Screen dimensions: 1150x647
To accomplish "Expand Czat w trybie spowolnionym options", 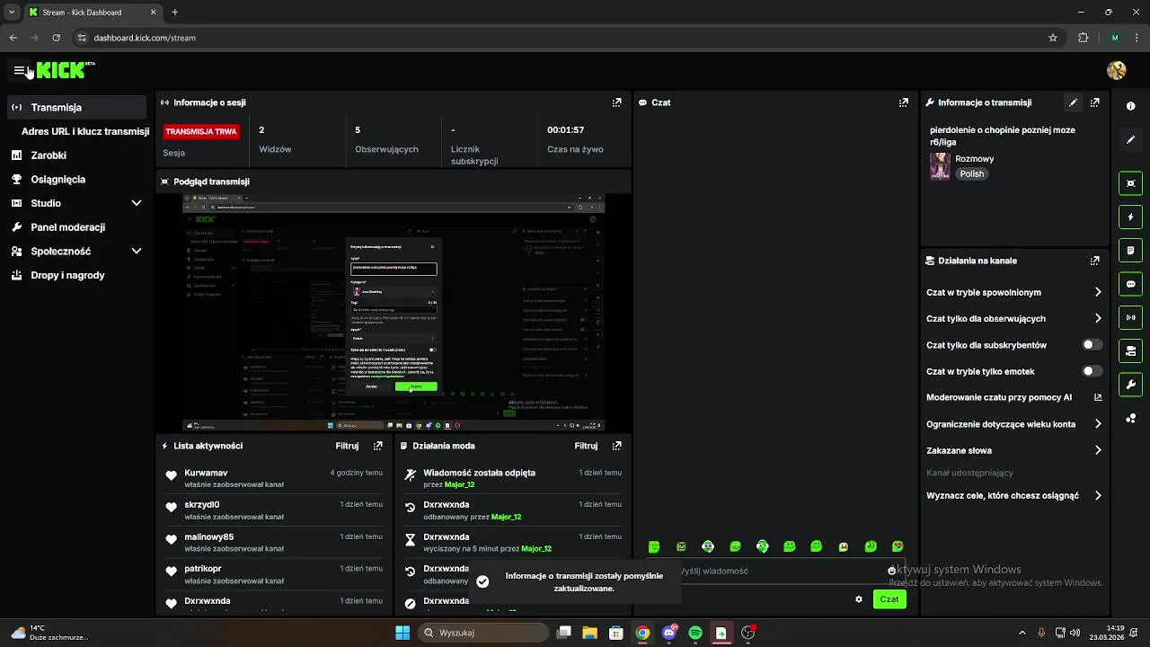I will [1098, 292].
